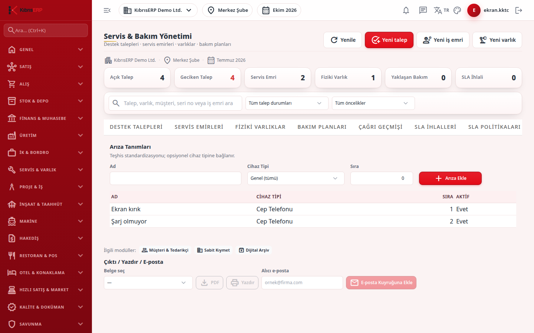
Task: Click the Yeni talep button
Action: click(x=389, y=40)
